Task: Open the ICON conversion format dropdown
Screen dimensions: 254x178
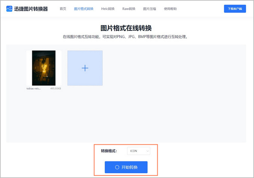Action: click(139, 151)
